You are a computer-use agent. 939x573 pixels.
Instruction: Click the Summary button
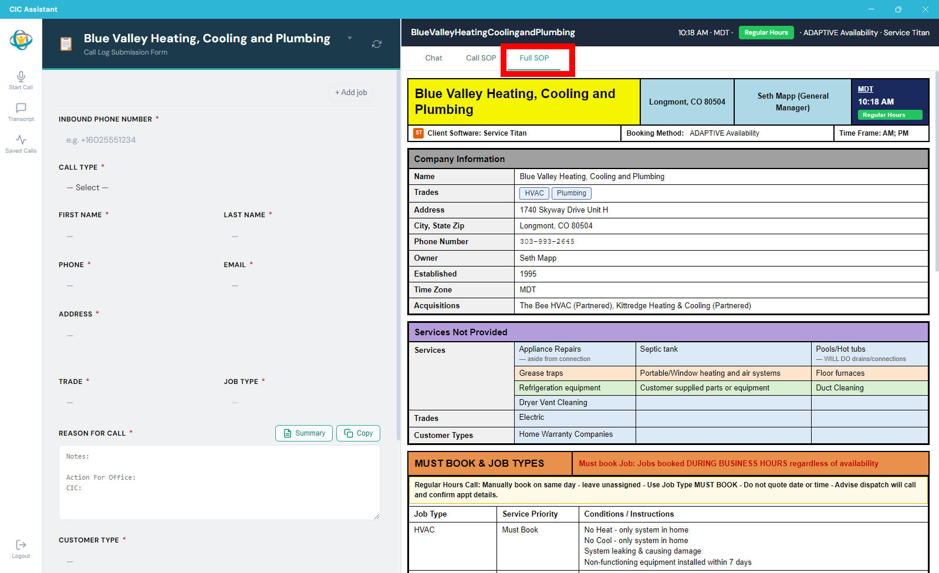[304, 433]
